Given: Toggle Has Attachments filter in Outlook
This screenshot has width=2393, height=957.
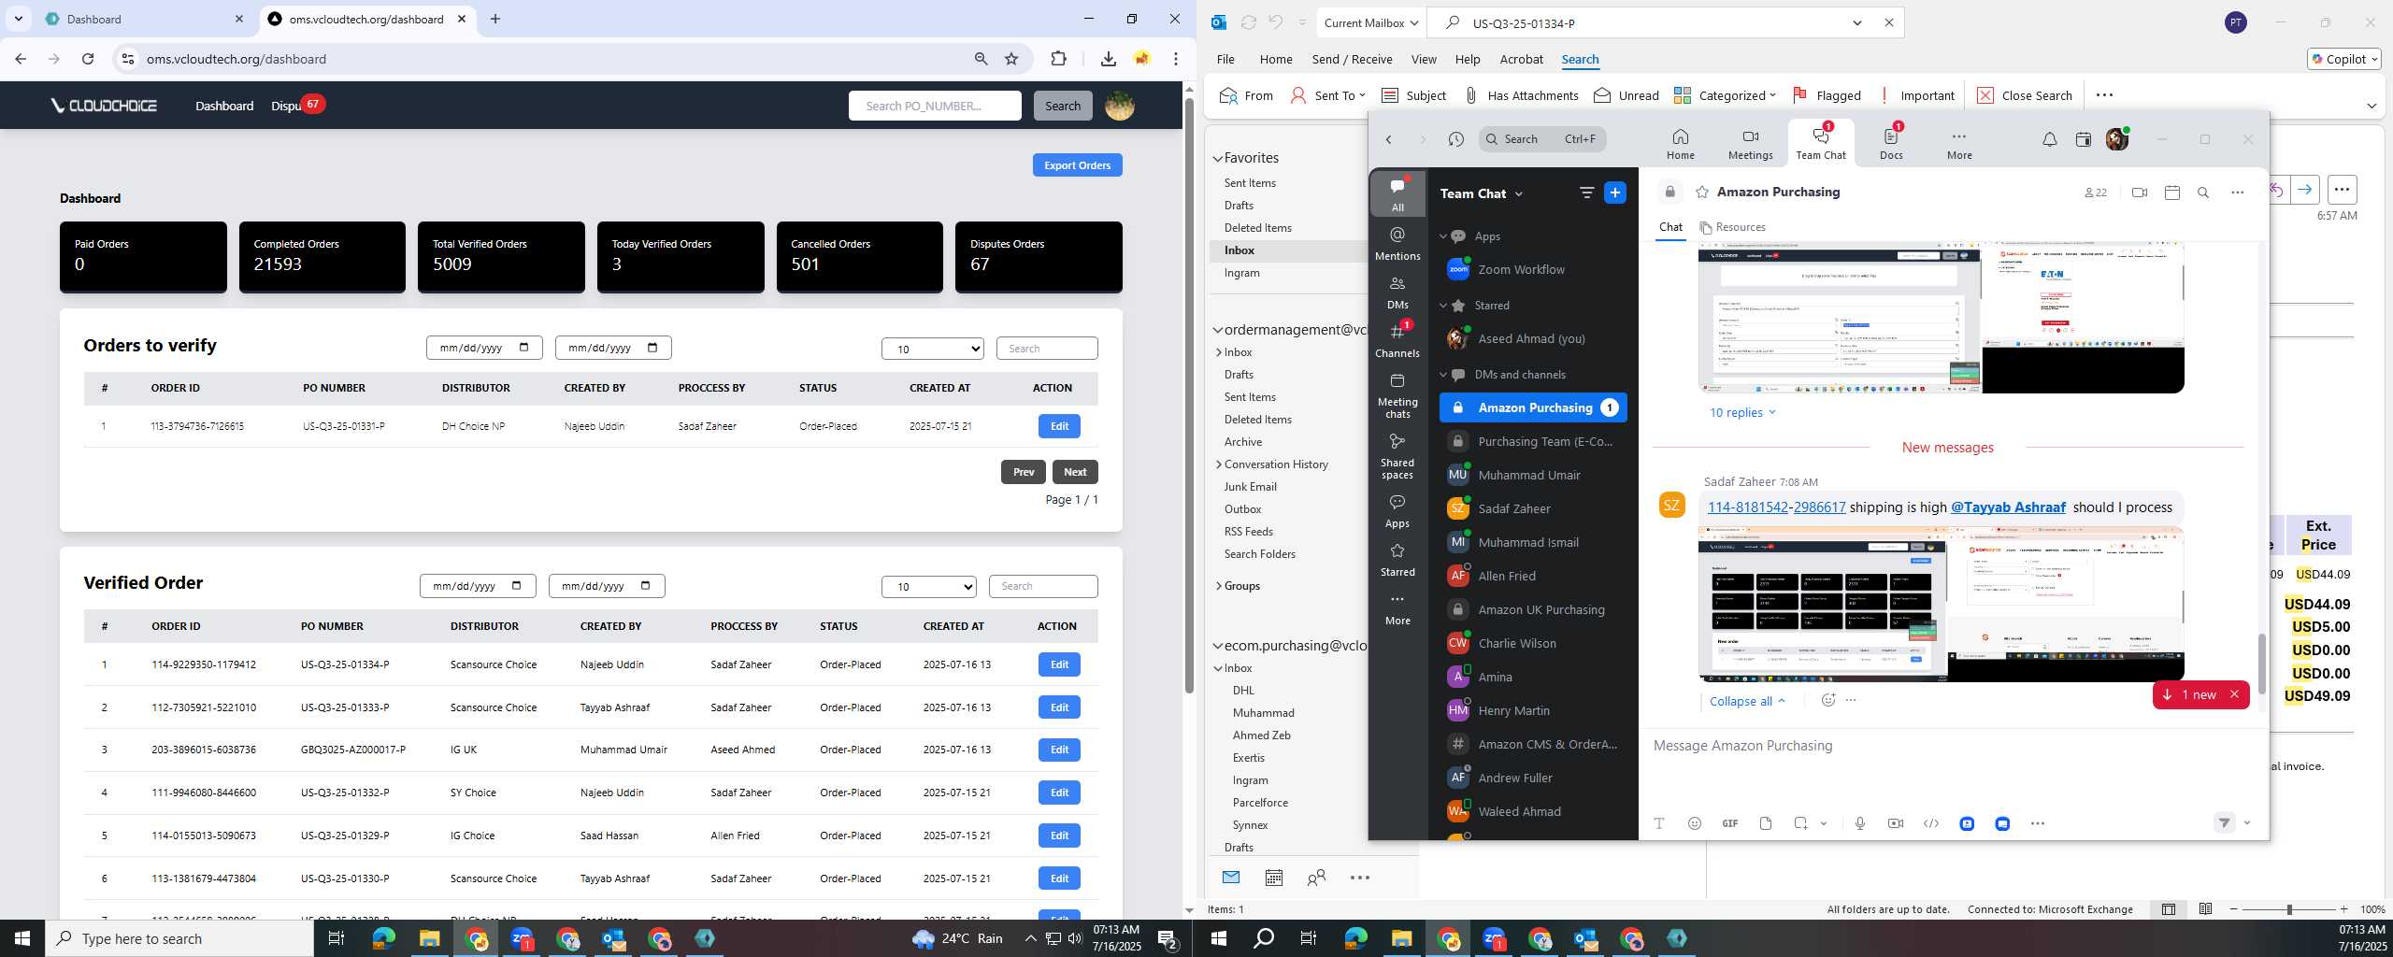Looking at the screenshot, I should pyautogui.click(x=1521, y=95).
